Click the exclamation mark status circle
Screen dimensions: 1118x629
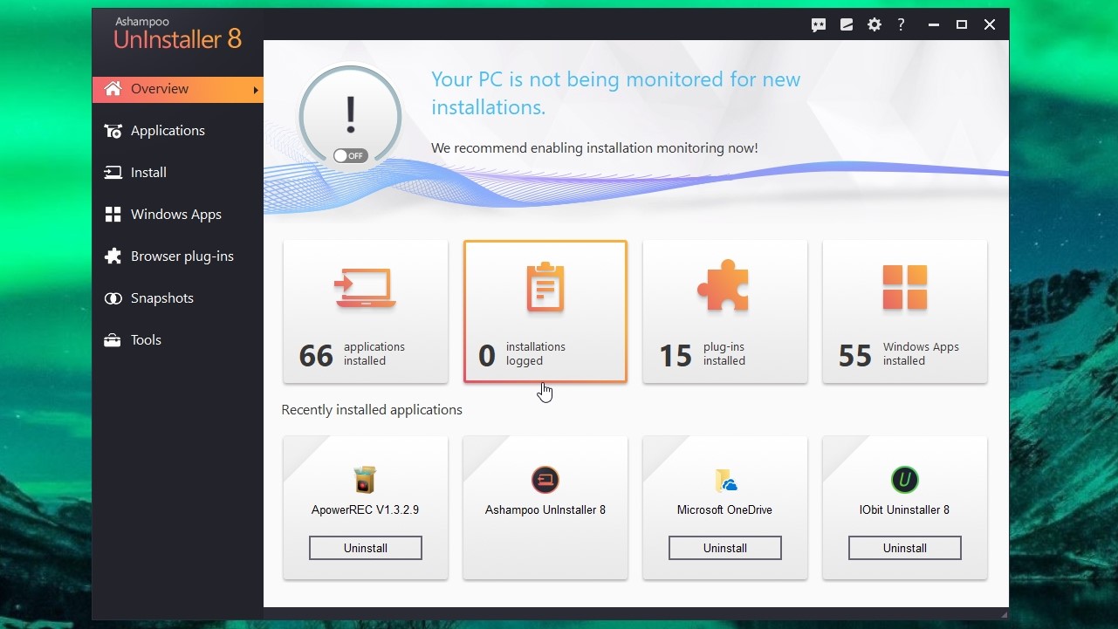(x=350, y=116)
